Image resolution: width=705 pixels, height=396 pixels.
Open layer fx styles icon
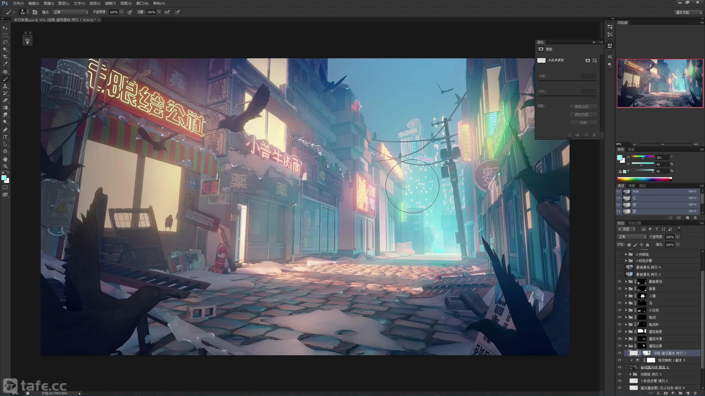point(658,393)
